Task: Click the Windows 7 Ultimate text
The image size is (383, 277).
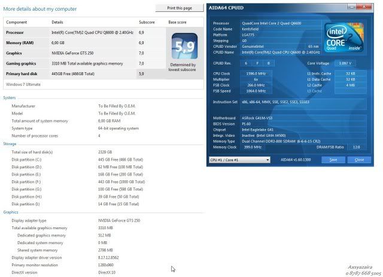Action: point(23,84)
